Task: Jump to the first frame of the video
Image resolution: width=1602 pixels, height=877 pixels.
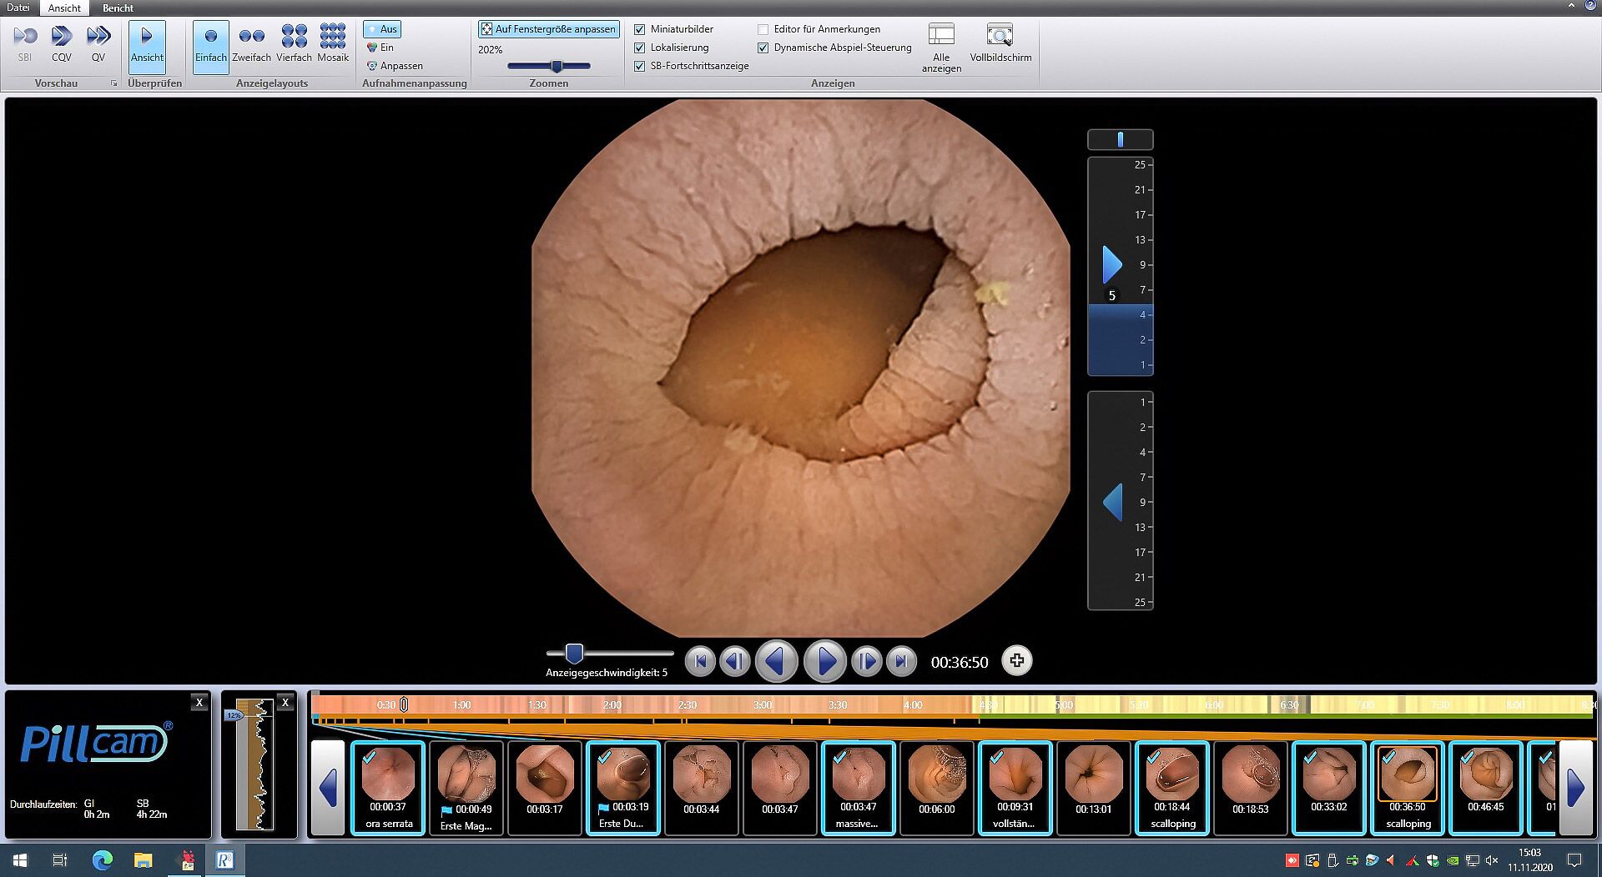Action: click(x=700, y=662)
